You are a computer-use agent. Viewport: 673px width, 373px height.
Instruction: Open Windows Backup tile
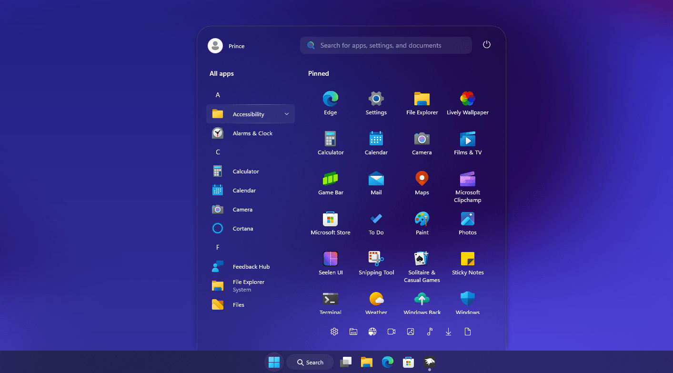tap(422, 302)
